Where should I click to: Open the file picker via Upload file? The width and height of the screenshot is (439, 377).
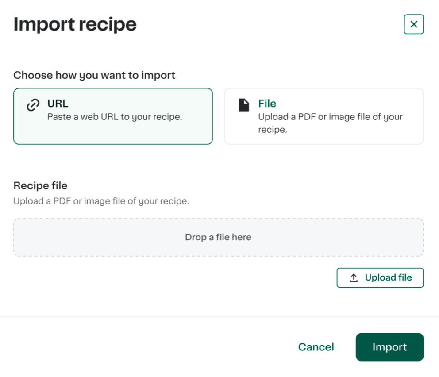380,277
